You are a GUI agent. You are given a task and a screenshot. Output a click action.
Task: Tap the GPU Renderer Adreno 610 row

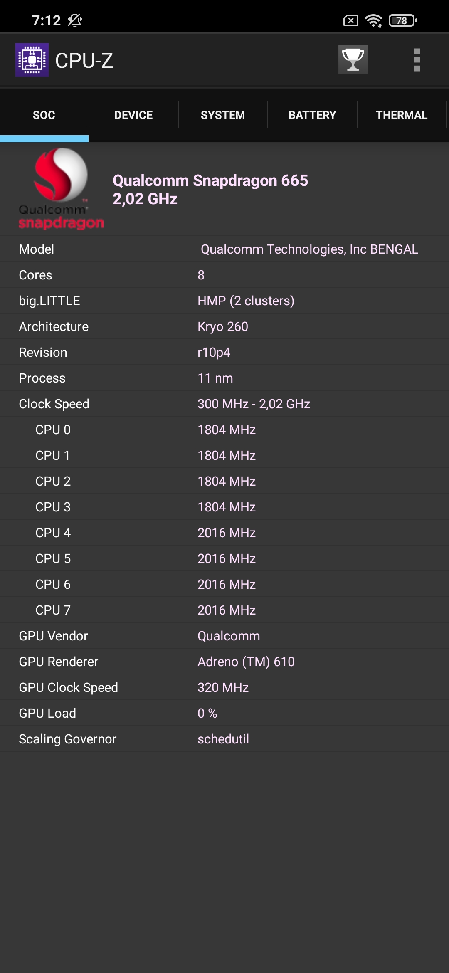point(224,662)
